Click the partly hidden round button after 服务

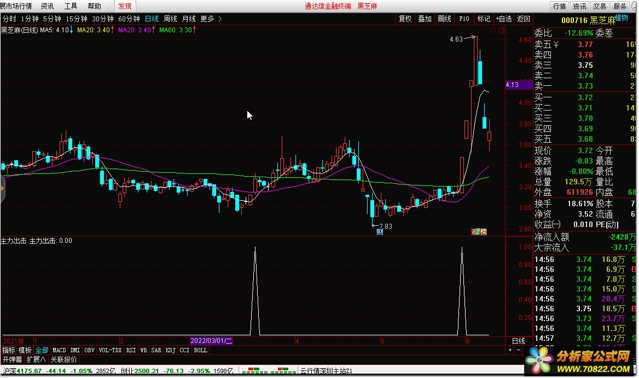[x=635, y=6]
